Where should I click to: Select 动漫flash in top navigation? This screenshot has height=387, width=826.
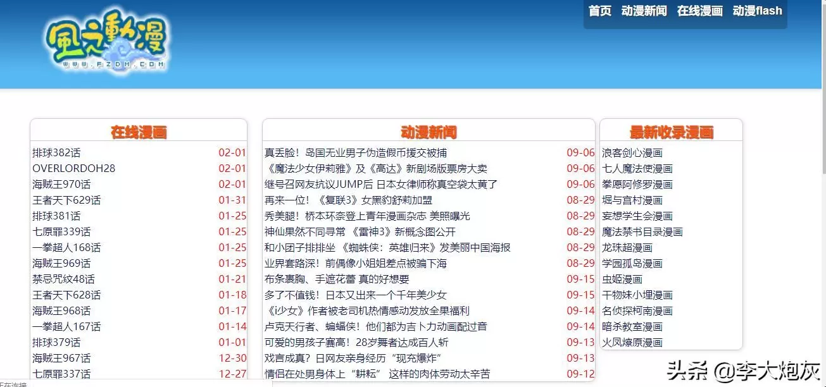click(x=757, y=11)
